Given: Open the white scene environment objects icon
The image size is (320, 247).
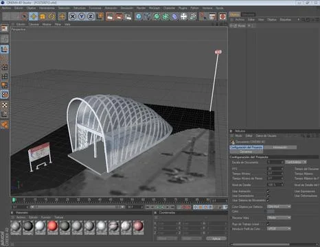Looking at the screenshot, I should (x=184, y=16).
